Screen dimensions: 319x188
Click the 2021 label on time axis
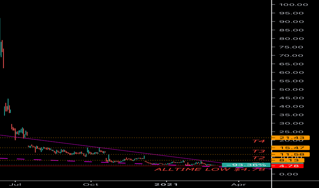166,184
